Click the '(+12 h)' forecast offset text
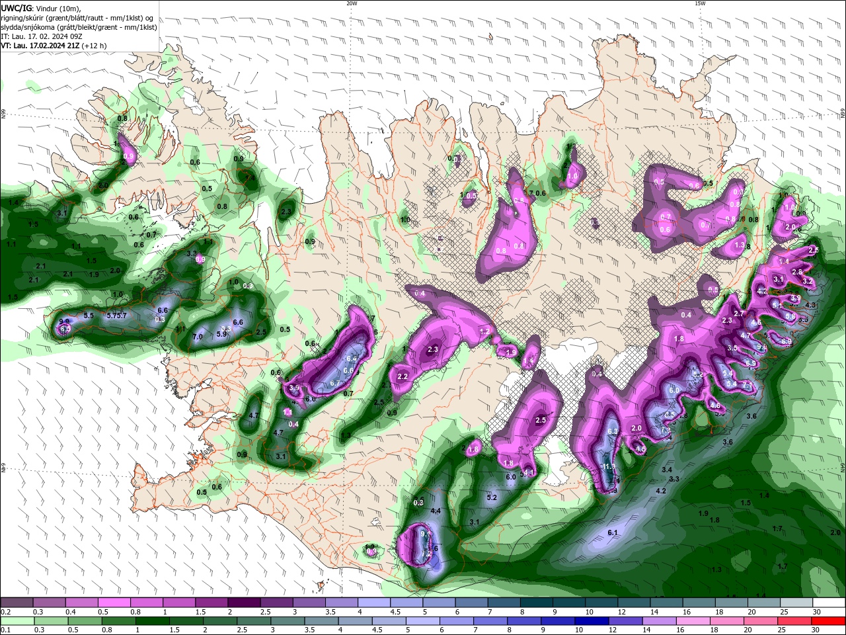The height and width of the screenshot is (635, 846). tap(94, 46)
